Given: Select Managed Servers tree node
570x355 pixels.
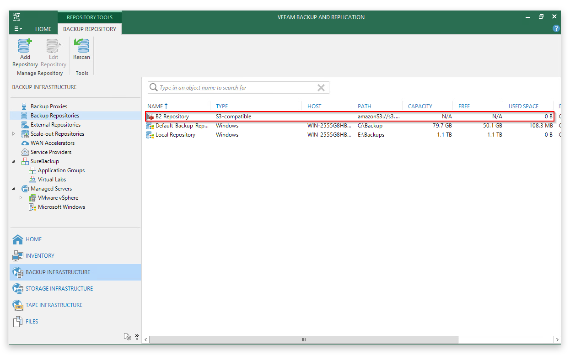Looking at the screenshot, I should [51, 189].
